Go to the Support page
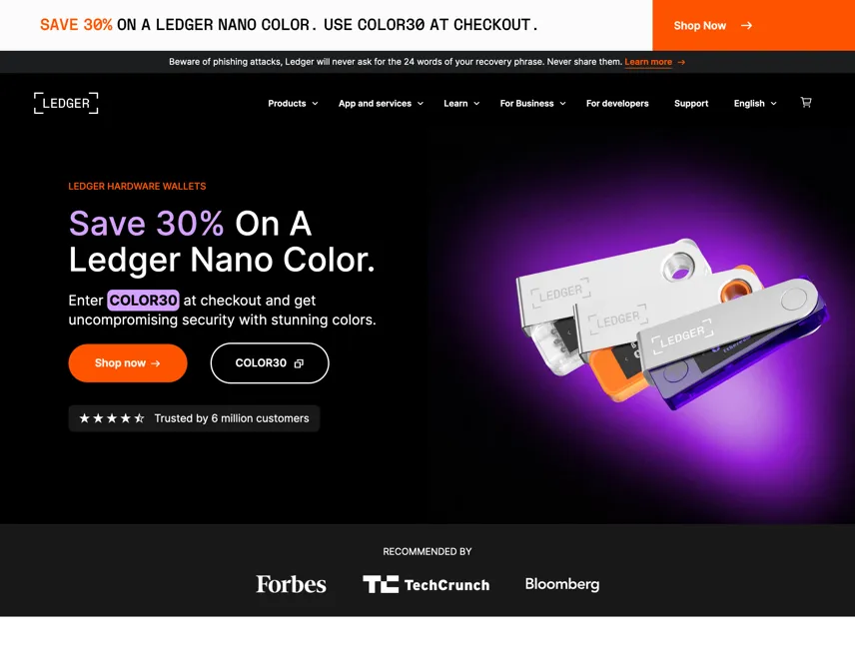 point(691,103)
